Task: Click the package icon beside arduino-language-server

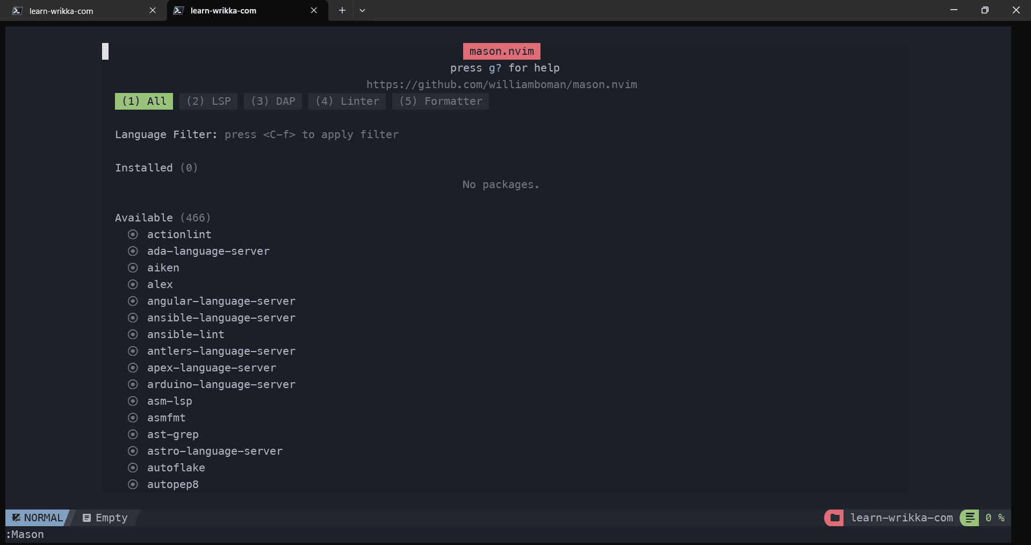Action: (x=133, y=384)
